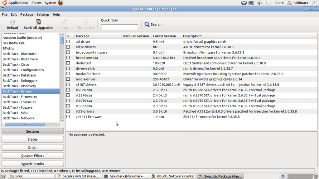Viewport: 319px width, 179px height.
Task: Open the Edit menu
Action: [14, 14]
